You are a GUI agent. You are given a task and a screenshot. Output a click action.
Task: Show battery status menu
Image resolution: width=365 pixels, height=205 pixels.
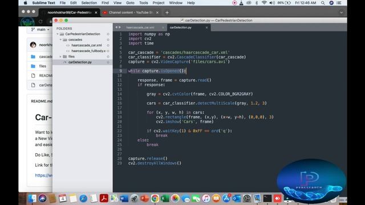pos(285,3)
